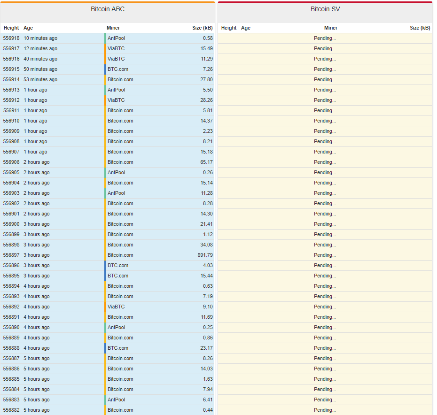Image resolution: width=437 pixels, height=415 pixels.
Task: Click the Miner column header in Bitcoin ABC
Action: [113, 28]
